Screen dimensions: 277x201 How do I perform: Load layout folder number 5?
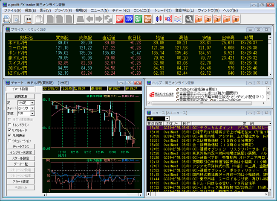236,19
